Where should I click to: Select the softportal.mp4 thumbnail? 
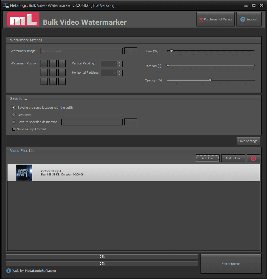(24, 173)
